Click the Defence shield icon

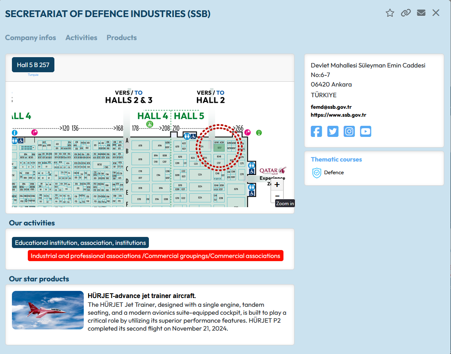click(317, 173)
